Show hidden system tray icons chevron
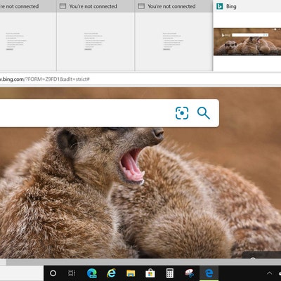 pos(270,273)
